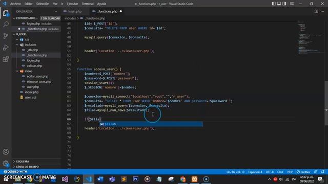
Task: Open the Archivo menu
Action: 15,4
